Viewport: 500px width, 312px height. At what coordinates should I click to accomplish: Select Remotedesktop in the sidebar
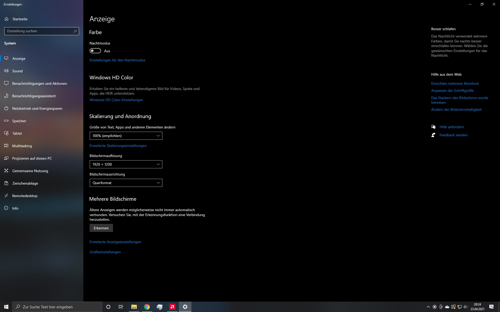(x=24, y=196)
